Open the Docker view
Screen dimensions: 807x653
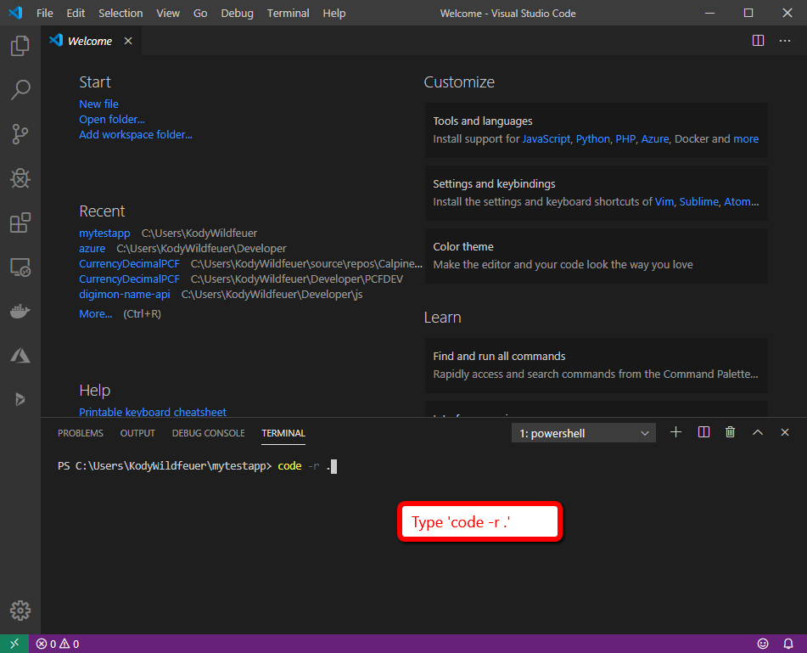tap(20, 312)
